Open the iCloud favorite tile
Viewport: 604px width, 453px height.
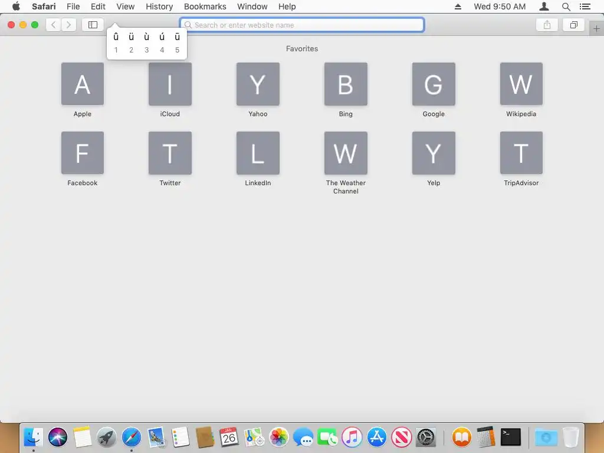[170, 84]
